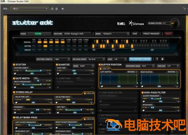The width and height of the screenshot is (188, 135).
Task: Click the Right Buffer waveform display
Action: tap(159, 79)
